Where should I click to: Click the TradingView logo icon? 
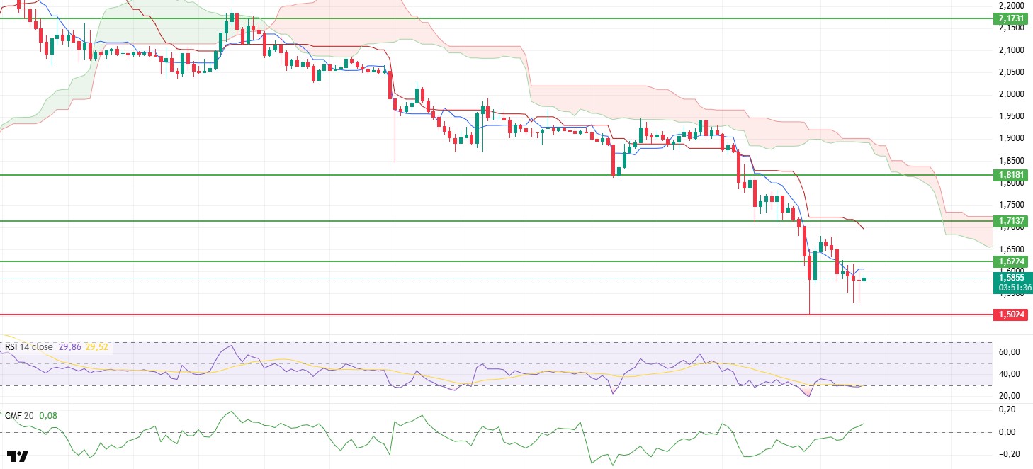[18, 457]
